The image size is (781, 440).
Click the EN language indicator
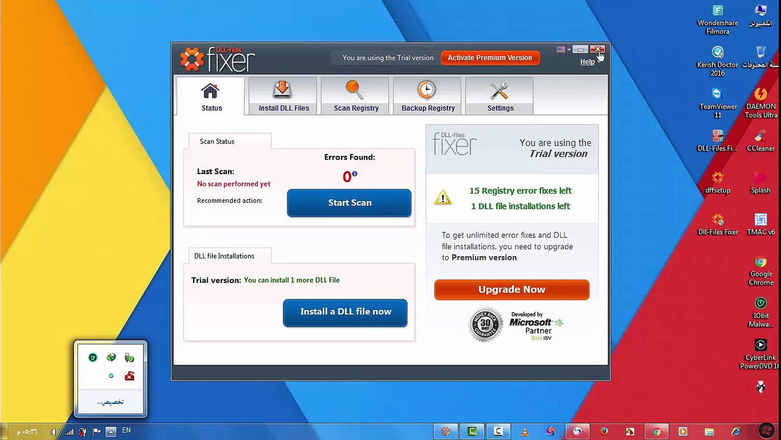click(x=127, y=431)
